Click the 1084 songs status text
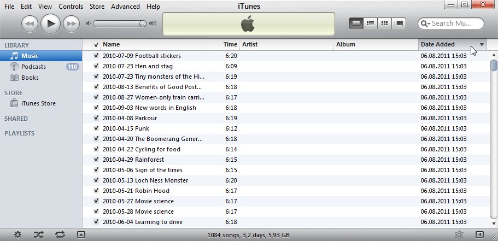The width and height of the screenshot is (498, 241). click(248, 236)
